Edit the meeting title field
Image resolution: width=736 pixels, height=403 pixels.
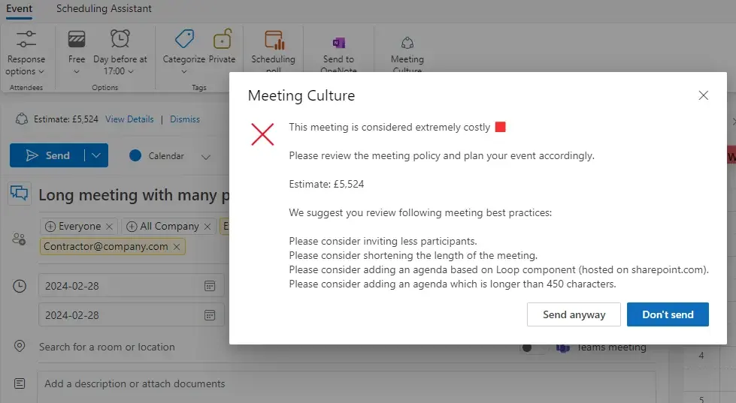click(134, 195)
